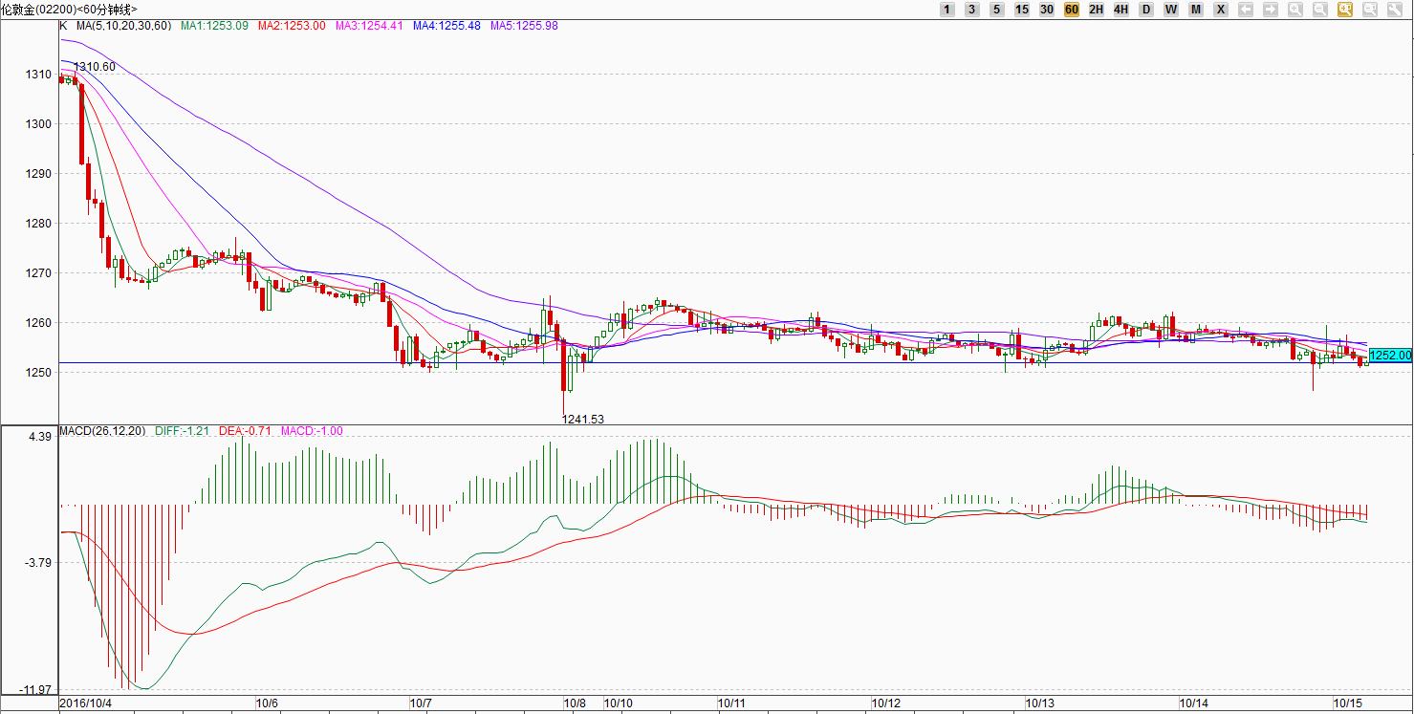Click the 10/11 date label
The width and height of the screenshot is (1414, 714).
tap(732, 703)
